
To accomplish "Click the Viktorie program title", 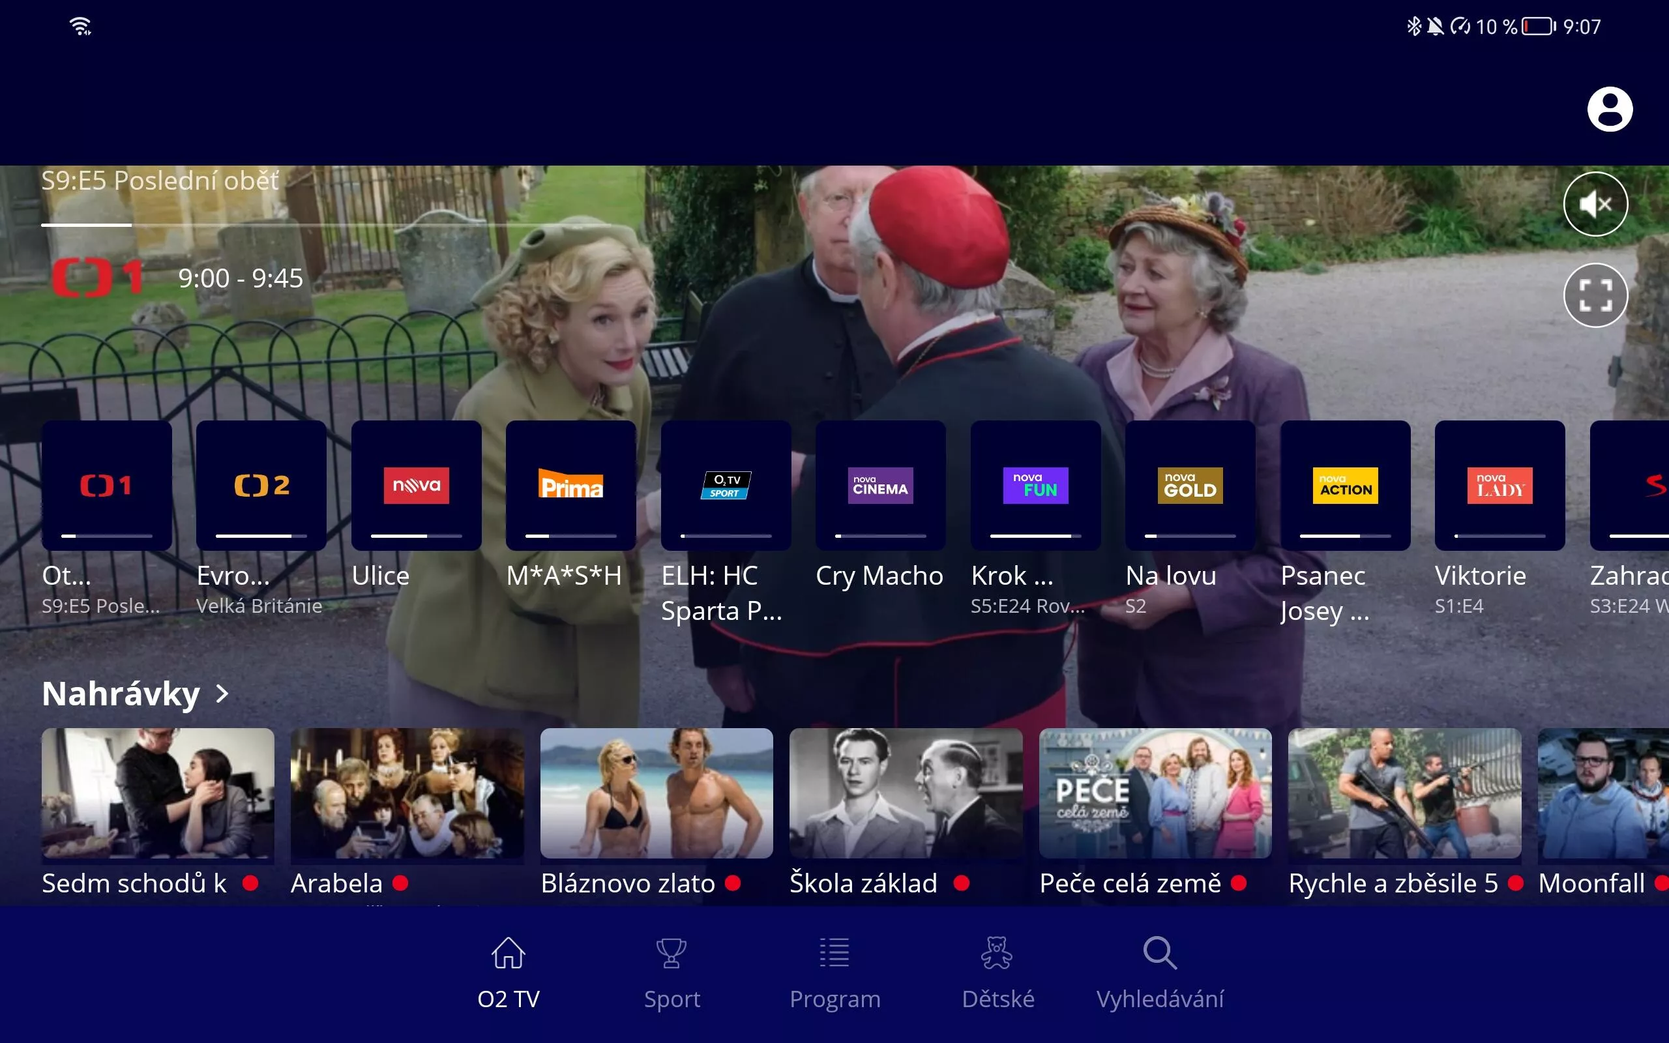I will click(x=1481, y=576).
